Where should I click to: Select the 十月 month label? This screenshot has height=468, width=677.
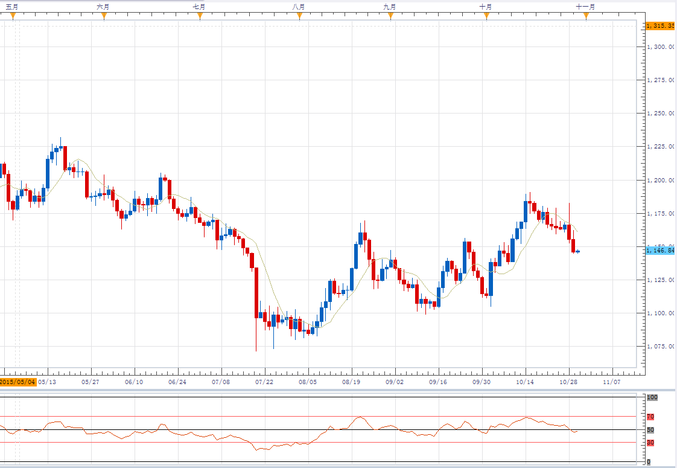pos(486,7)
